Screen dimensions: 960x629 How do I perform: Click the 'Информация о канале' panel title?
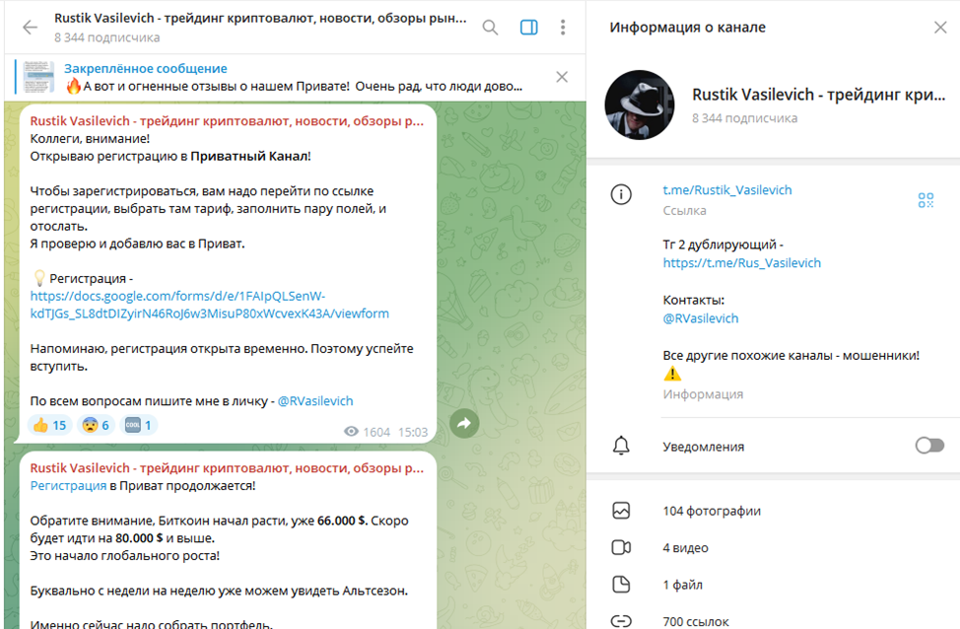pos(688,27)
